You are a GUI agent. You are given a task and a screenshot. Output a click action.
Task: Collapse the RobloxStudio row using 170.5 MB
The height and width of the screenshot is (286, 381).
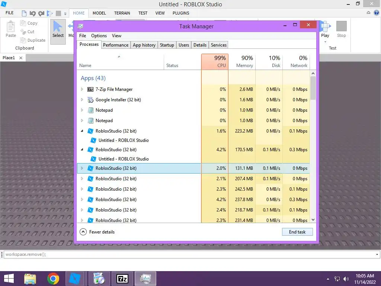pos(82,150)
